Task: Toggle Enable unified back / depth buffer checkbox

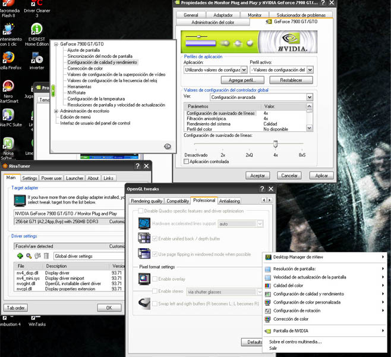Action: coord(154,239)
